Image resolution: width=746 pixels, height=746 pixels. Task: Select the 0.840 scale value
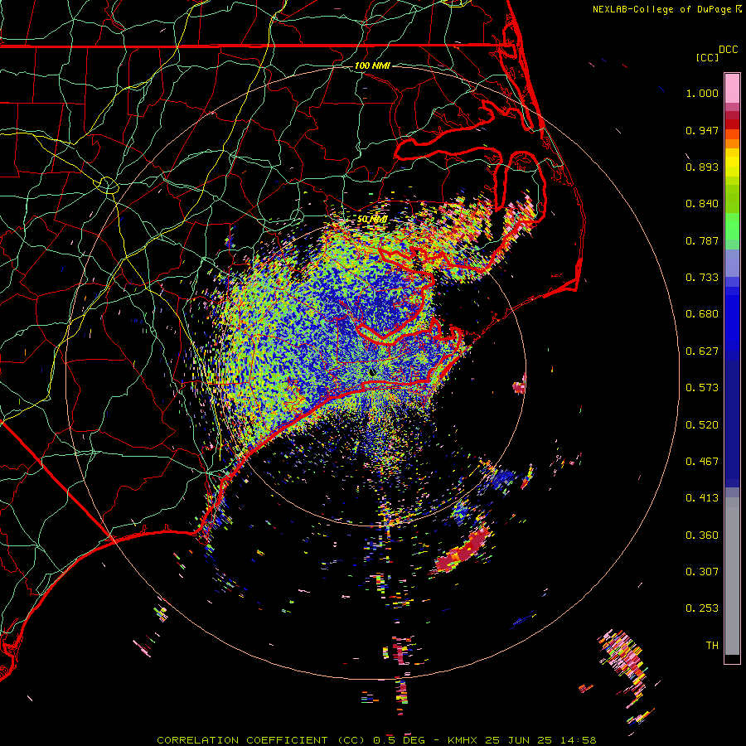tap(702, 204)
